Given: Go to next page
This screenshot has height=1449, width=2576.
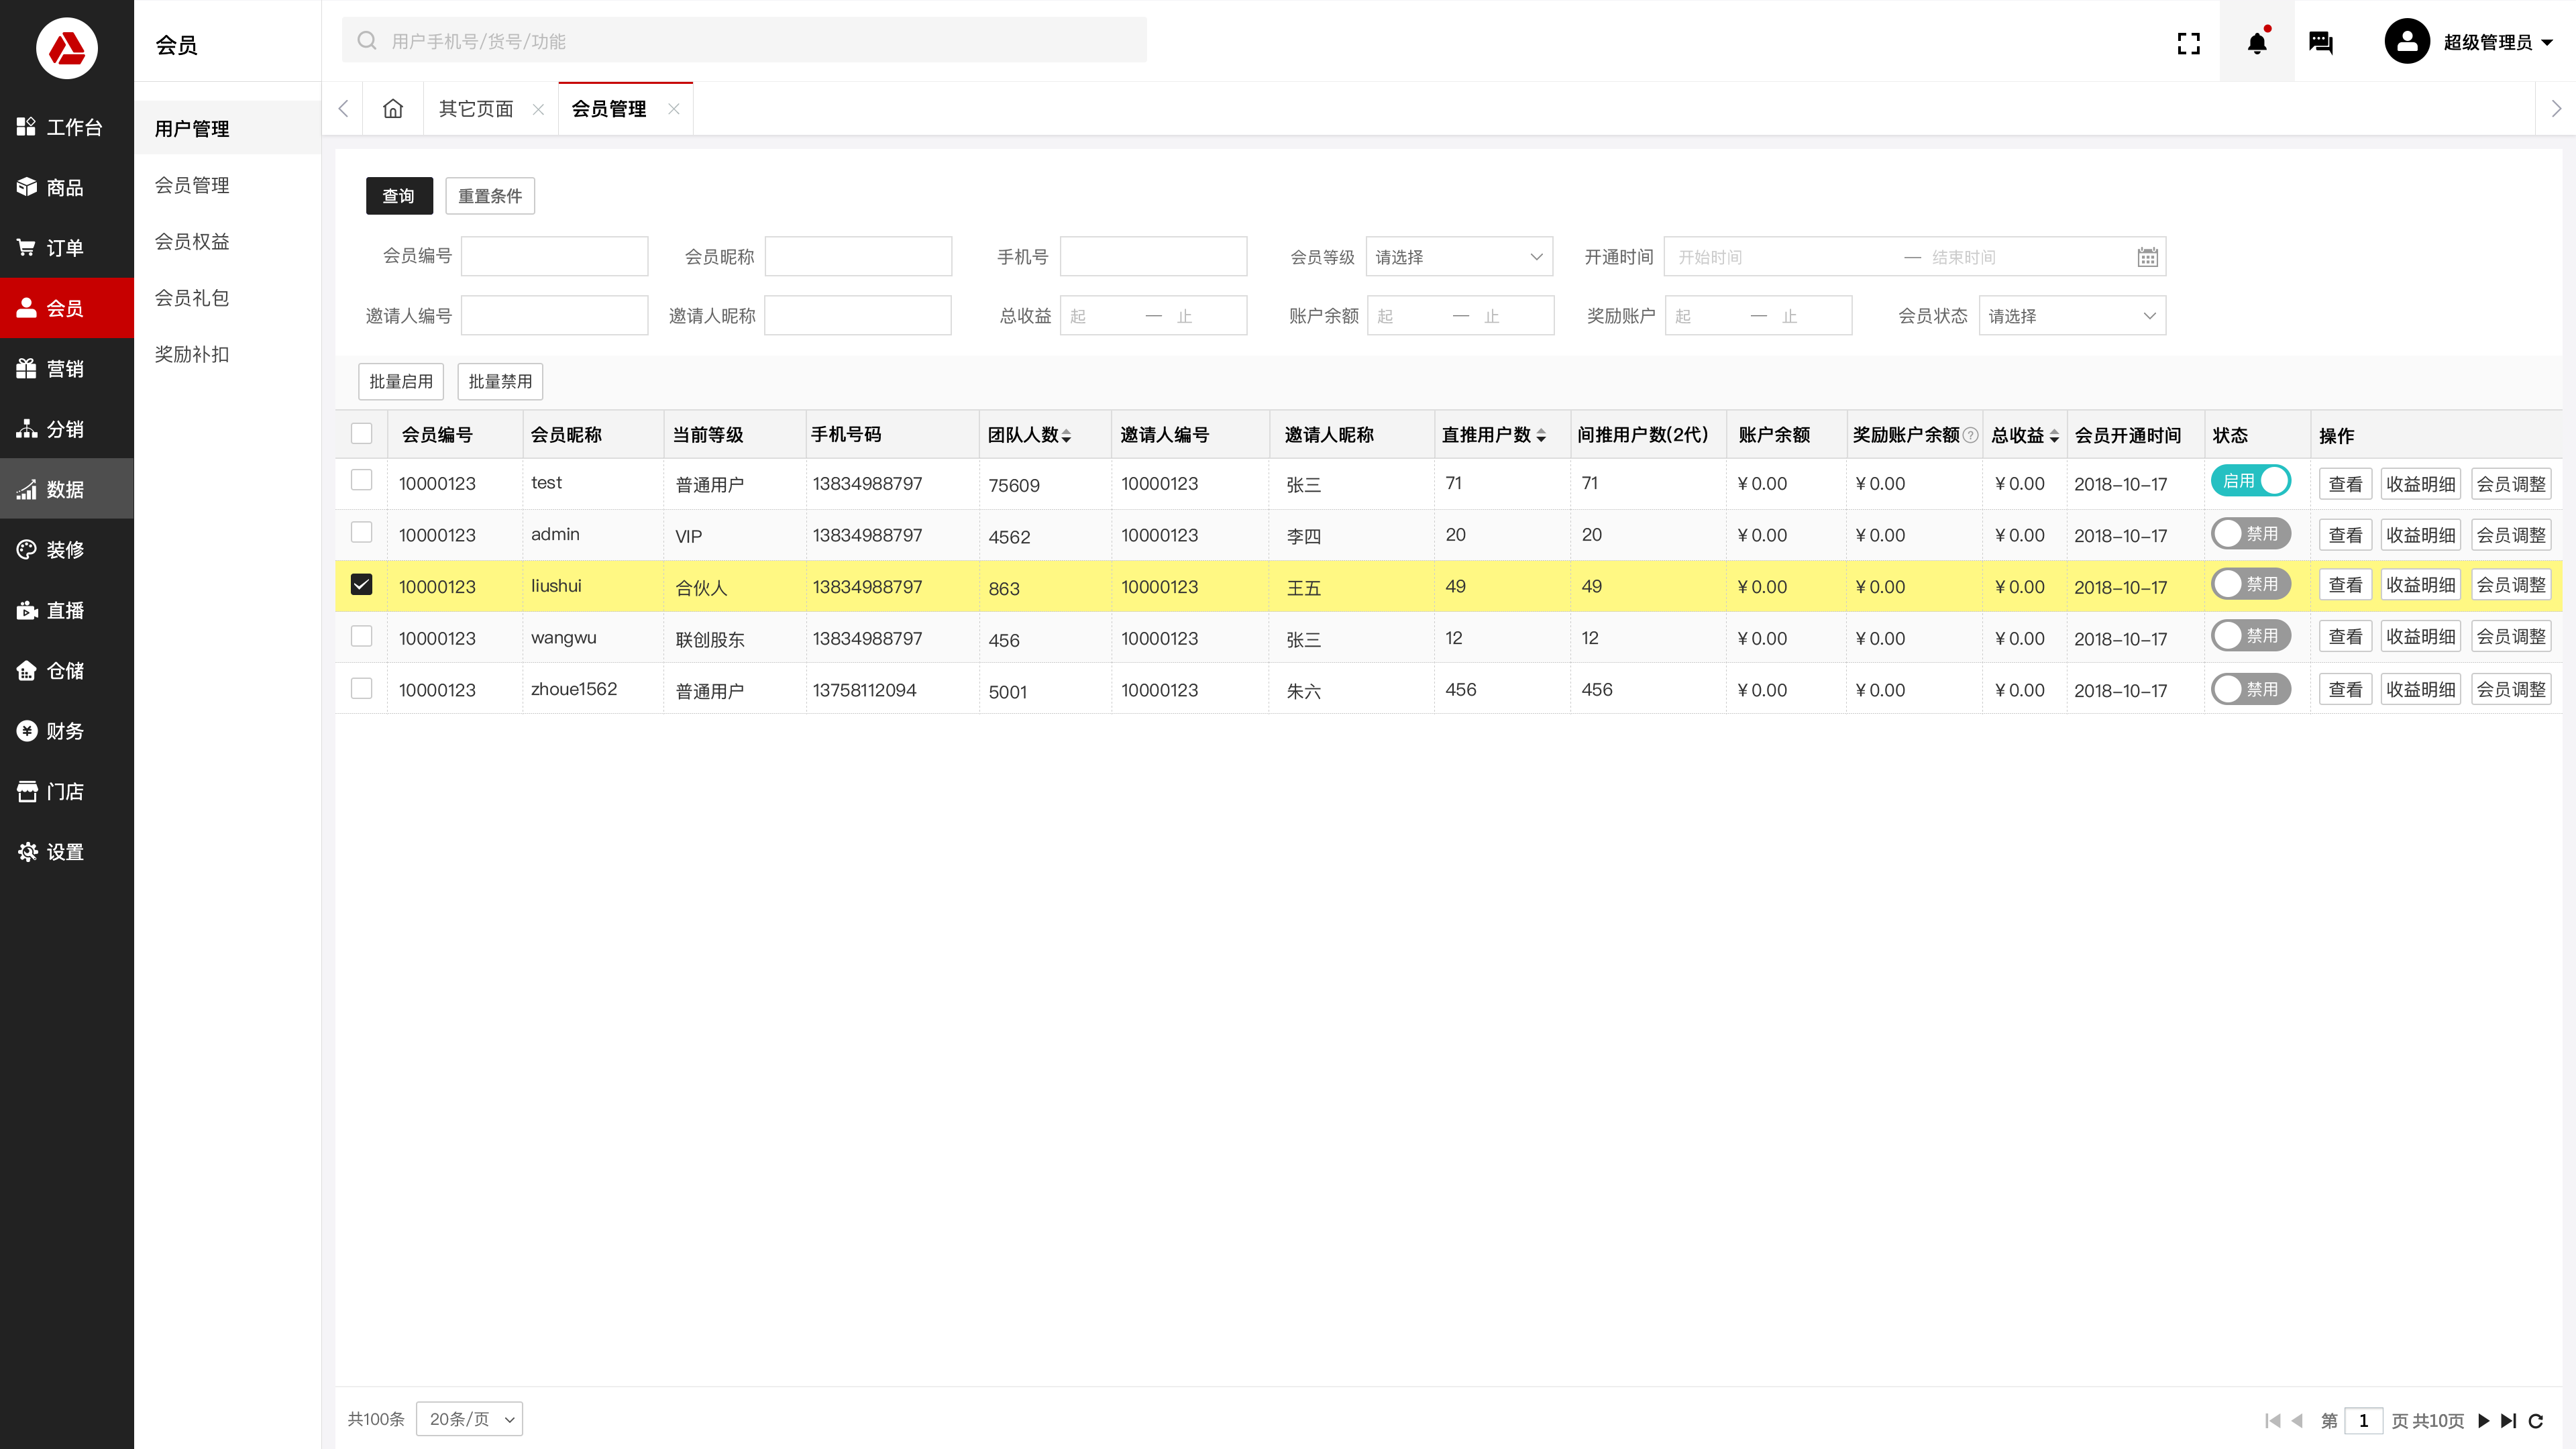Looking at the screenshot, I should click(x=2484, y=1421).
